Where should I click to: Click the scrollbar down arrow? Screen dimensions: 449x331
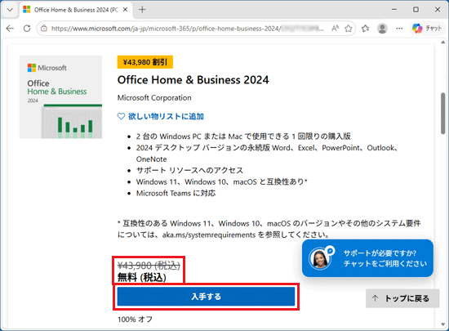point(443,324)
